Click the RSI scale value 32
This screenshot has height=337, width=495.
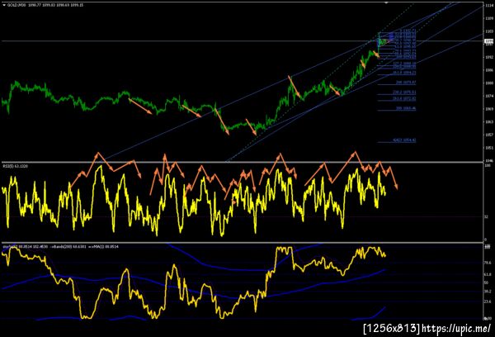coord(486,217)
